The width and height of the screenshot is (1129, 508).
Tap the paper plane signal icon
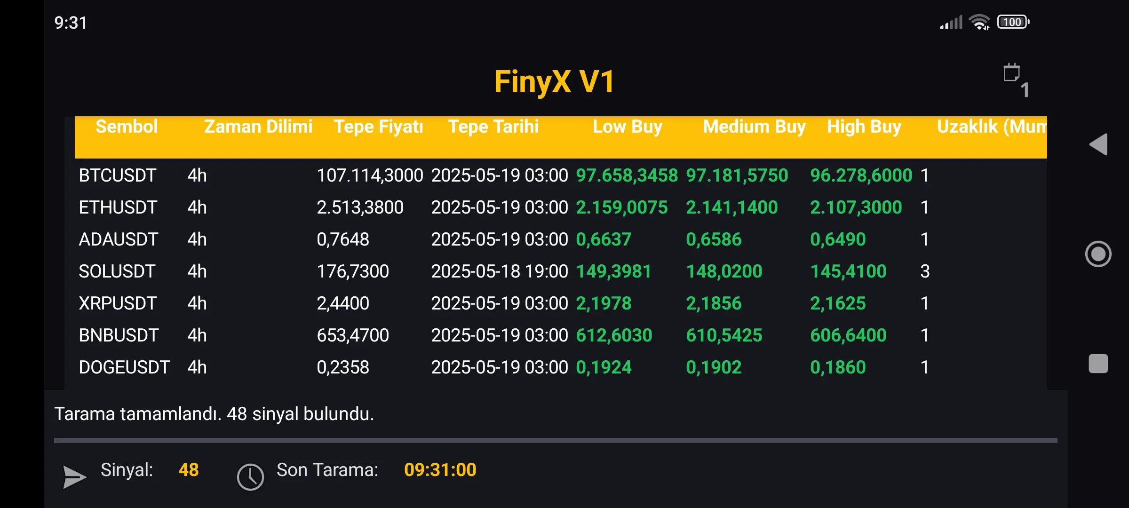[x=74, y=477]
